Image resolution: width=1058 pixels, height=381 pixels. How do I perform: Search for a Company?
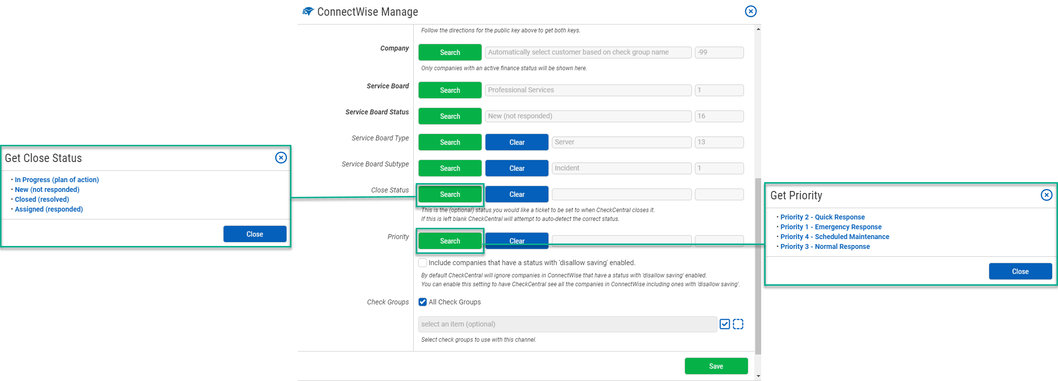click(450, 53)
